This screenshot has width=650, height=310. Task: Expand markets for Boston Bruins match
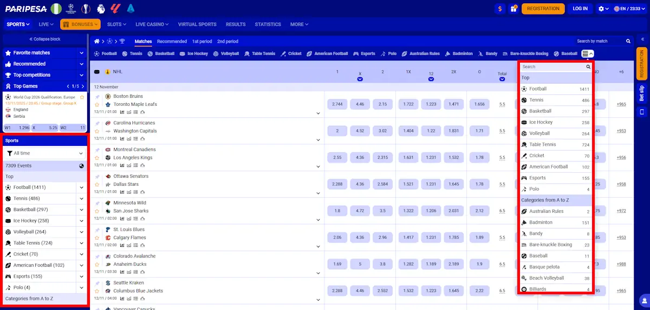[x=318, y=113]
